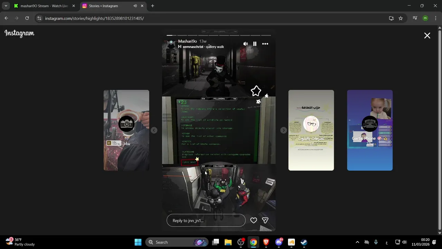Open browser media controls icon
442x249 pixels.
click(x=415, y=18)
